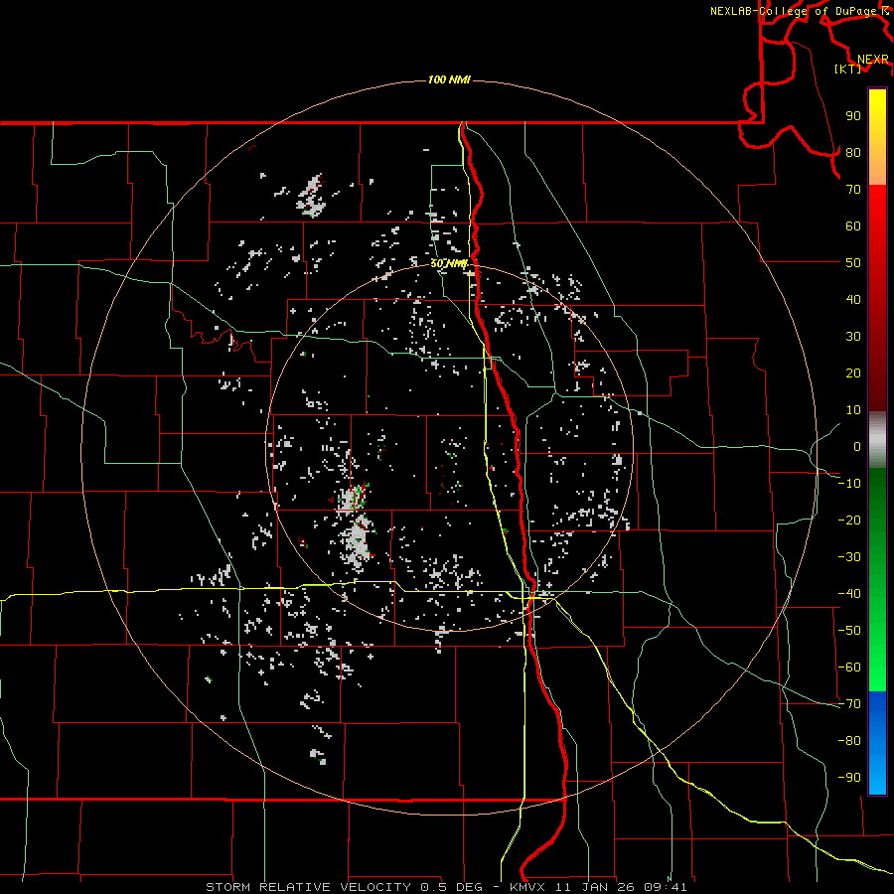Click the positive 90 scale label

pyautogui.click(x=853, y=116)
